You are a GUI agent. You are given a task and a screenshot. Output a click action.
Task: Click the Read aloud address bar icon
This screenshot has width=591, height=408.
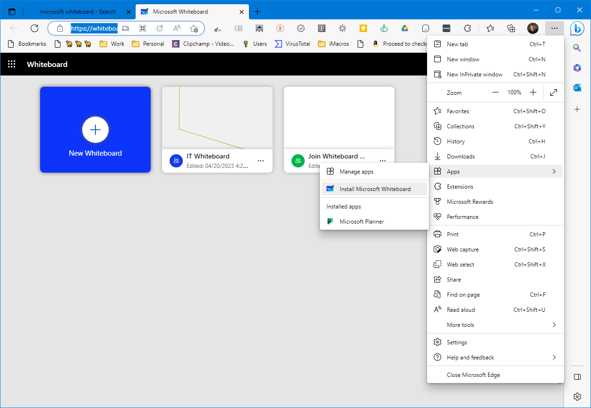(x=177, y=28)
